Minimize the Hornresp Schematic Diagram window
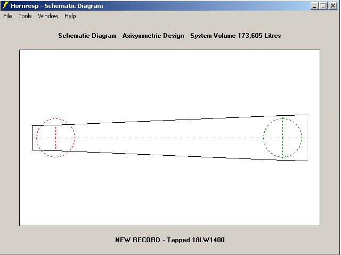Viewport: 341px width, 255px height. pyautogui.click(x=314, y=6)
